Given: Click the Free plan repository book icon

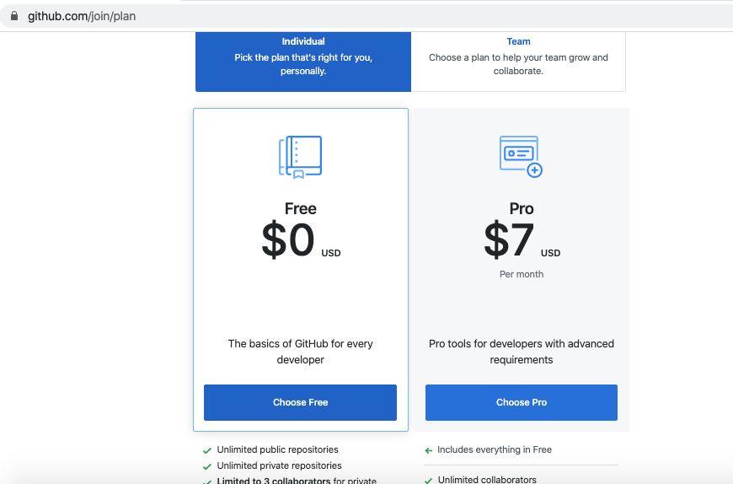Looking at the screenshot, I should click(300, 157).
